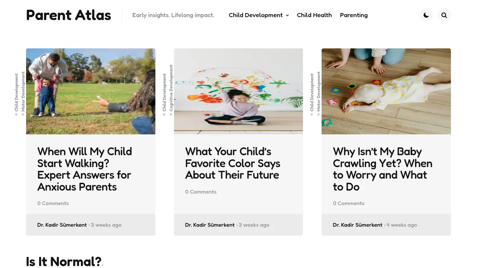Open search with the magnifier icon
Screen dimensions: 477x268
(444, 15)
